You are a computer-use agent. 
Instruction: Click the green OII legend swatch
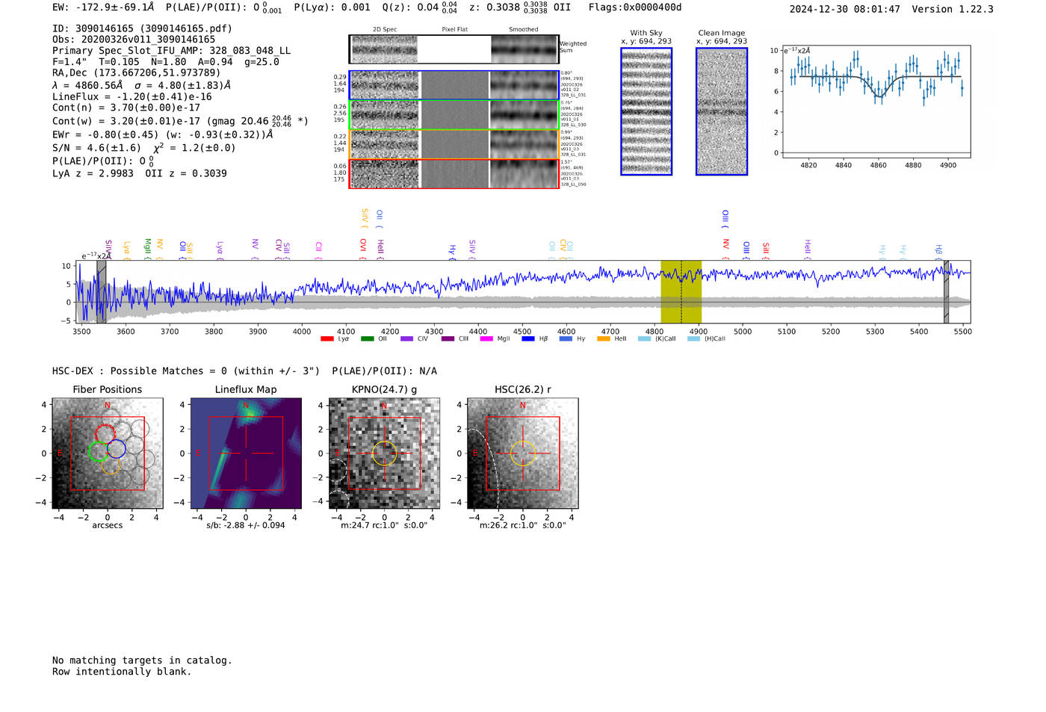pyautogui.click(x=367, y=339)
